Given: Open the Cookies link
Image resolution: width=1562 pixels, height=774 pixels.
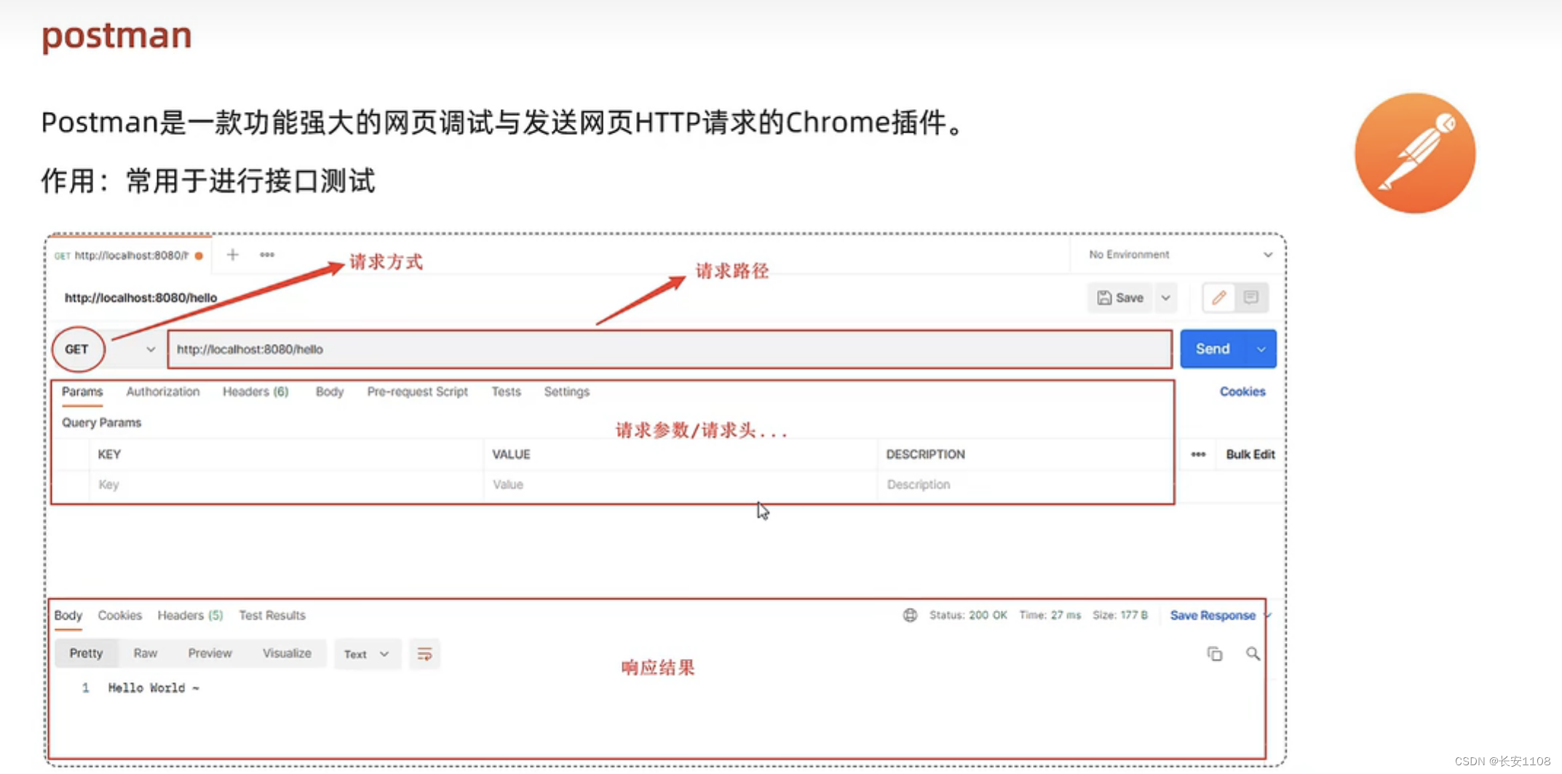Looking at the screenshot, I should [1242, 392].
